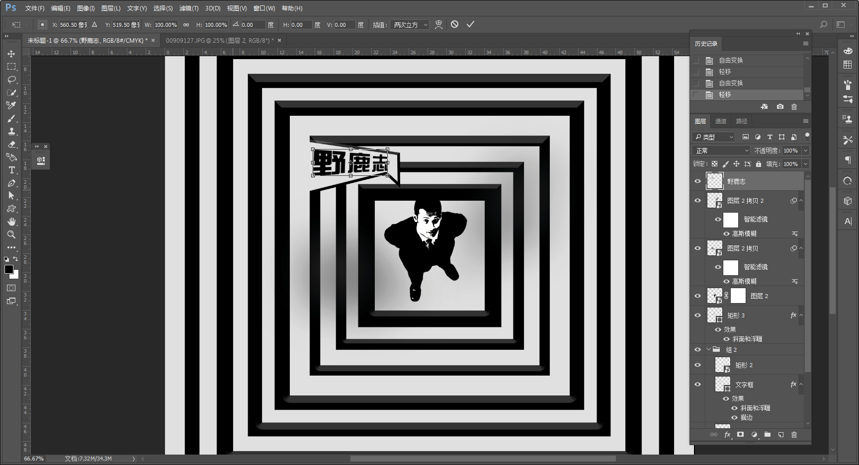Select the Hand tool
Screen dimensions: 859x465
(x=11, y=222)
